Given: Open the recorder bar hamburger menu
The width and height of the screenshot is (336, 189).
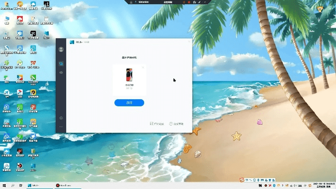Looking at the screenshot, I should pyautogui.click(x=131, y=2).
